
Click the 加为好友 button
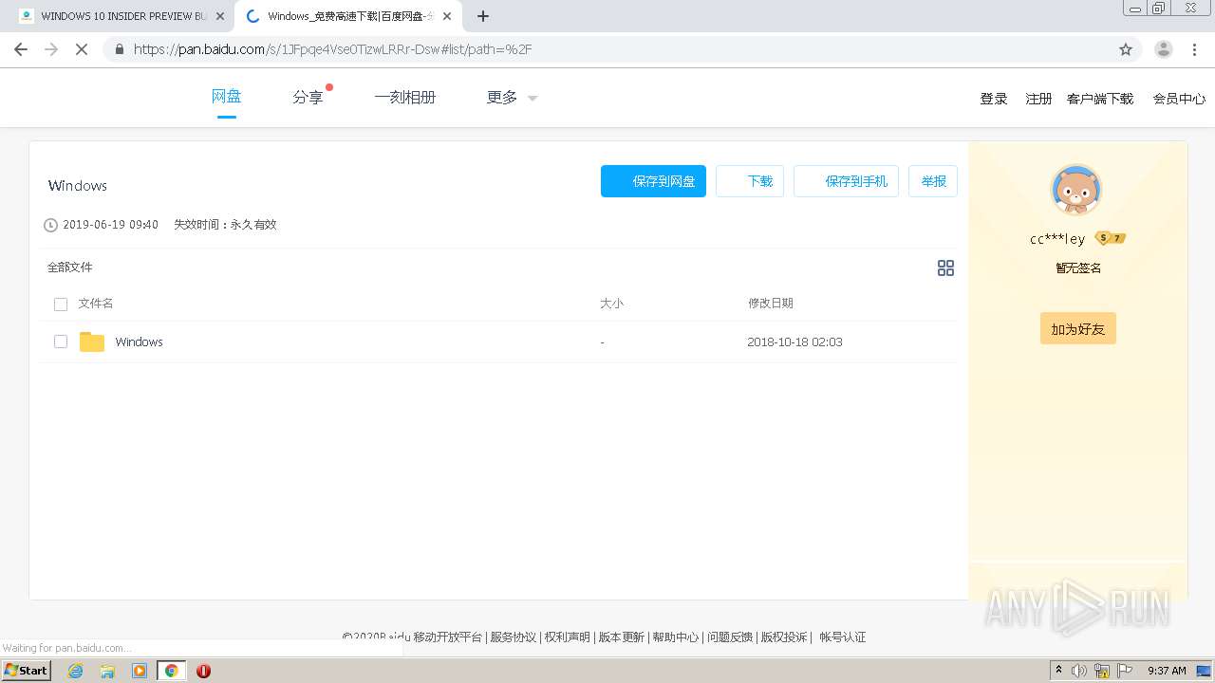pos(1078,329)
